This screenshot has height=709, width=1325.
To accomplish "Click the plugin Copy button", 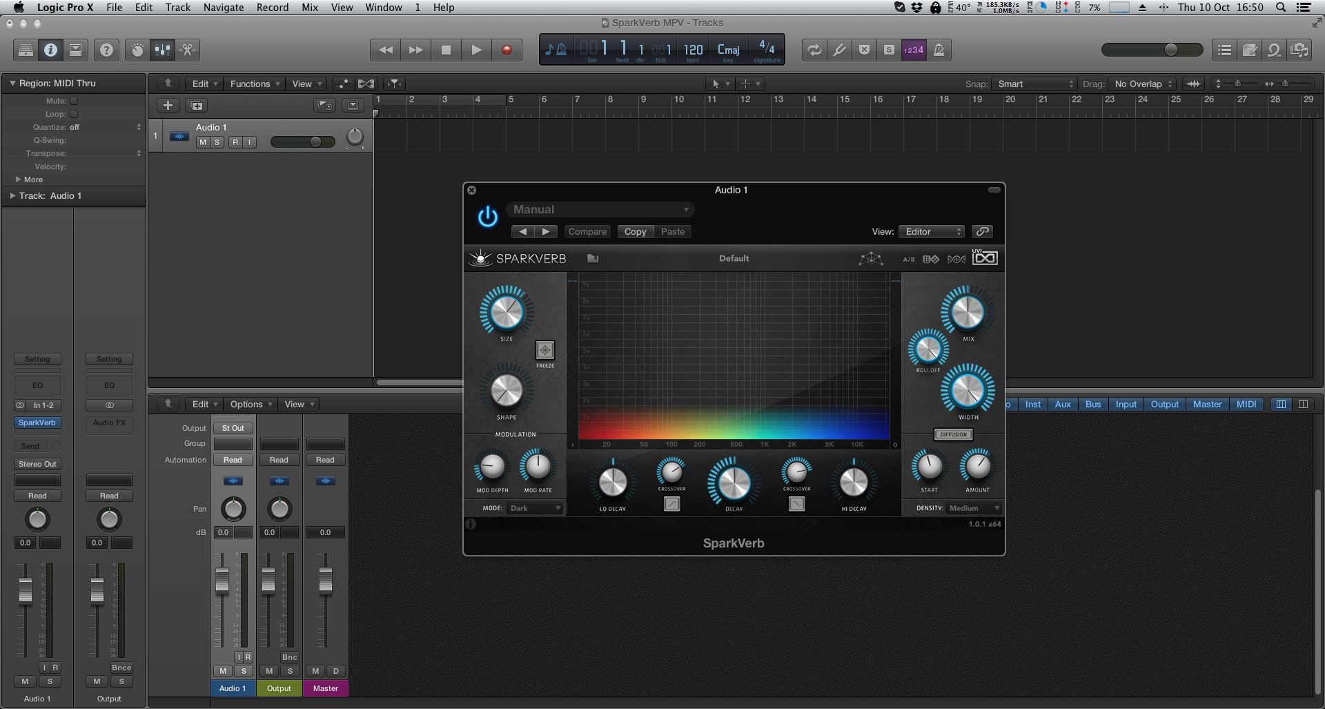I will coord(635,232).
